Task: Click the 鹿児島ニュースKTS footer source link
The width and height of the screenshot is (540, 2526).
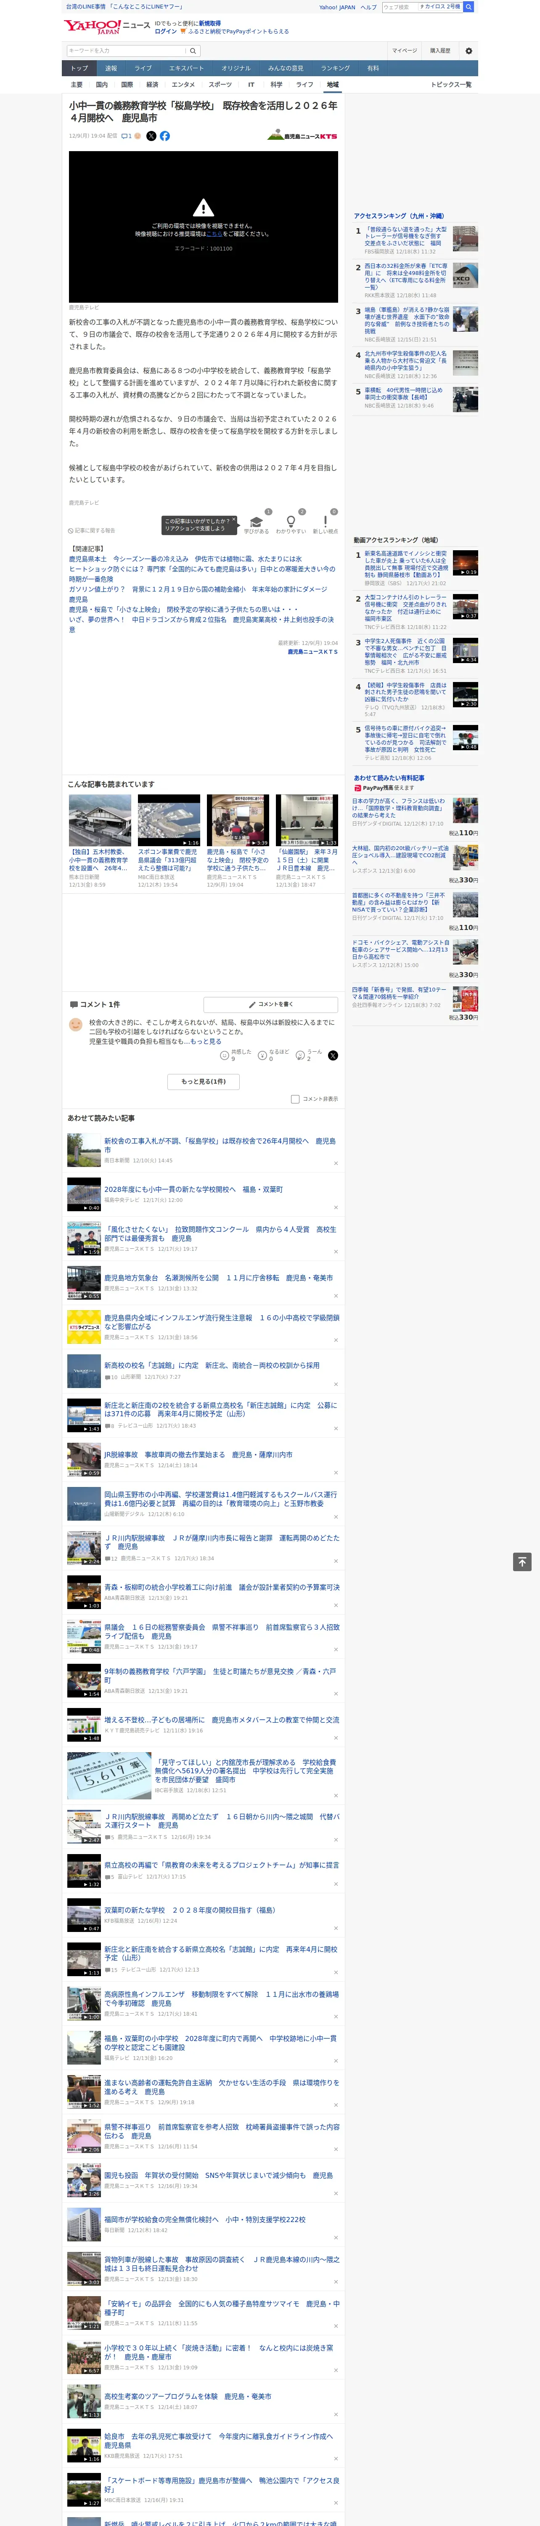Action: (x=312, y=652)
